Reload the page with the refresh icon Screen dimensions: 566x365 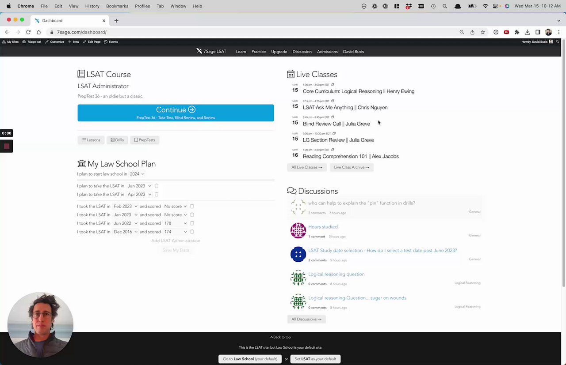click(x=28, y=32)
